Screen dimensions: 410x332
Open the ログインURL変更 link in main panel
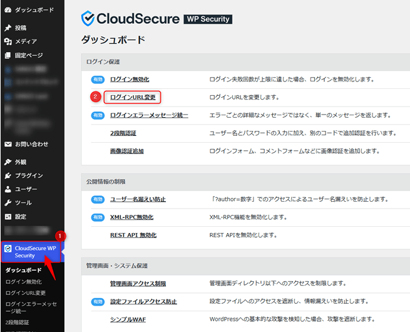tap(133, 97)
